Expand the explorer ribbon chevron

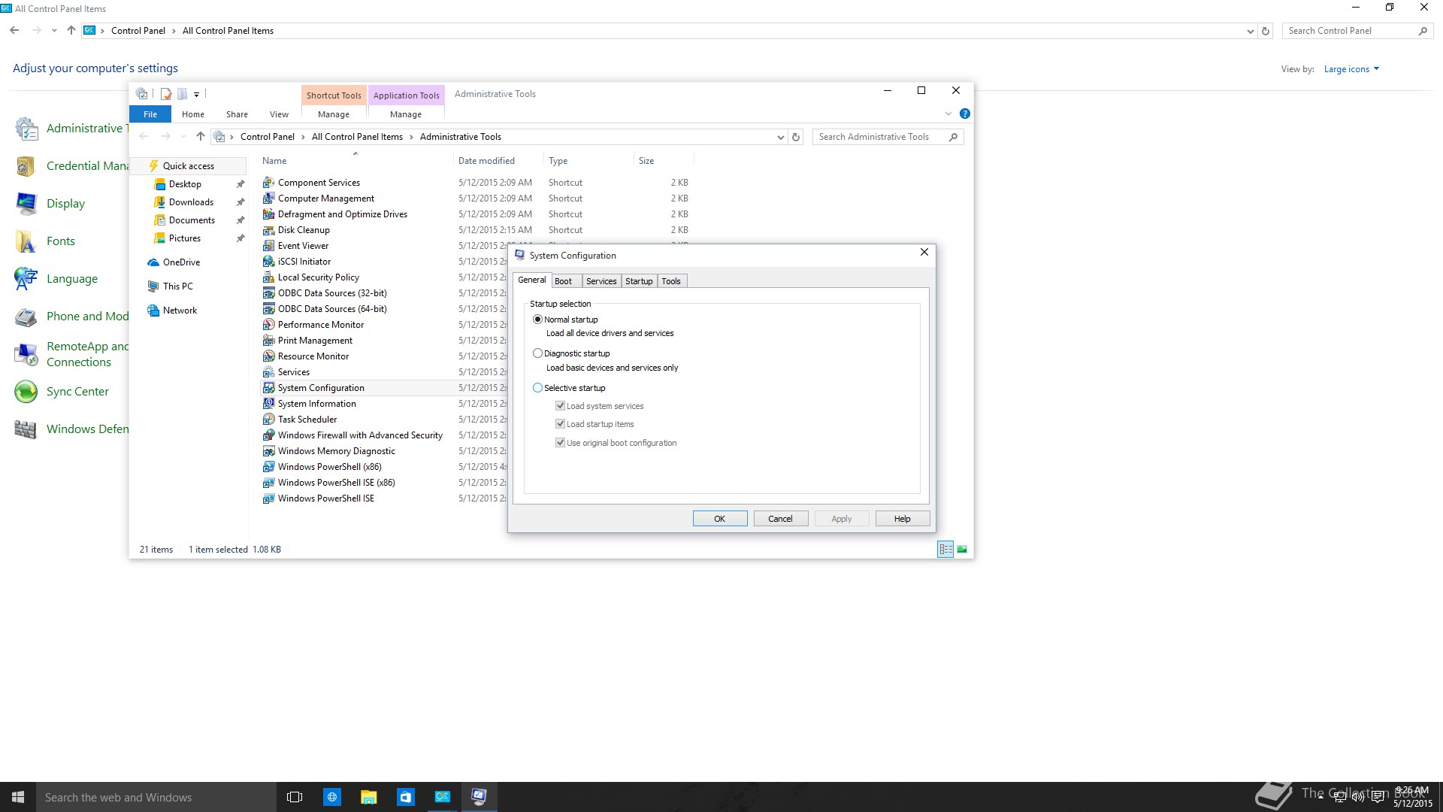point(948,114)
